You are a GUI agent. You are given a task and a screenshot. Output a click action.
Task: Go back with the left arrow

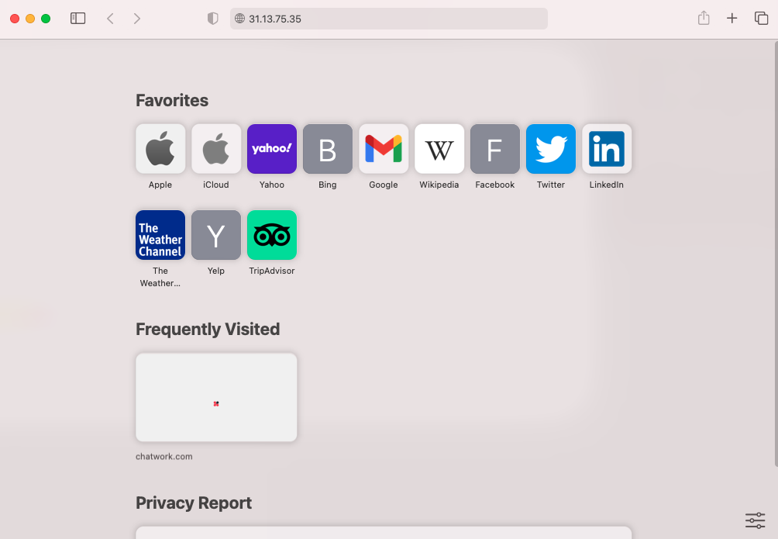(110, 19)
